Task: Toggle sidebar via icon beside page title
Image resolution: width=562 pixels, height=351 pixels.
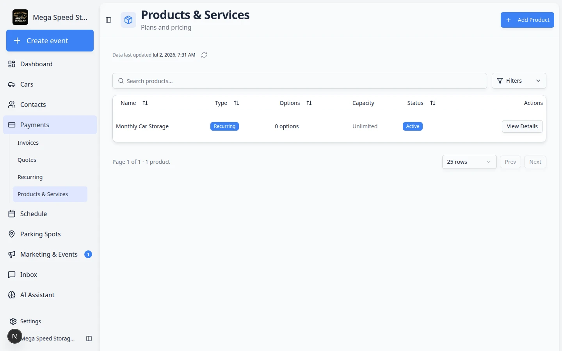Action: (108, 20)
